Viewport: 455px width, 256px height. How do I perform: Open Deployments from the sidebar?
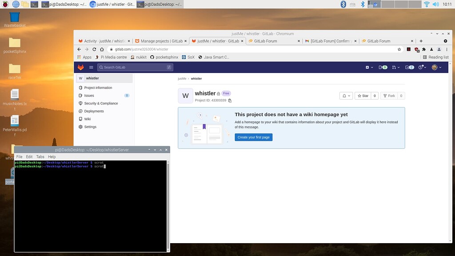point(93,111)
